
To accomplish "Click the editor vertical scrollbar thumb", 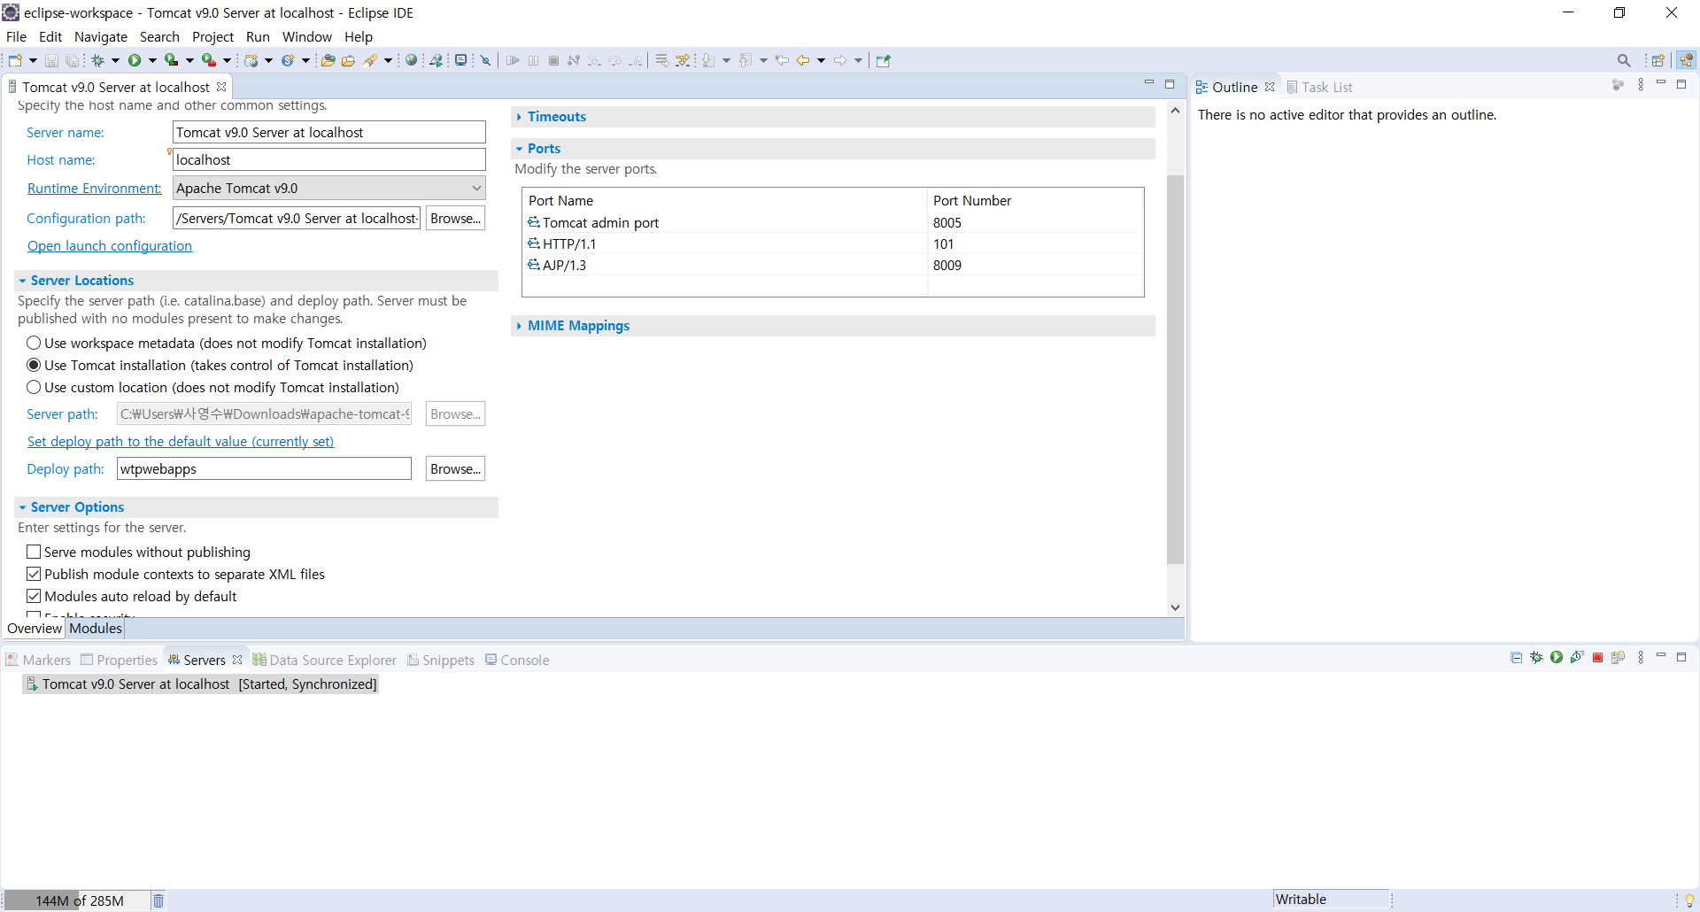I will 1175,369.
